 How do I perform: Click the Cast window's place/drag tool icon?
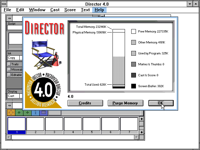tap(11, 112)
